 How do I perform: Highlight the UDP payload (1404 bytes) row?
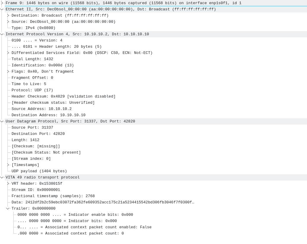[39, 171]
